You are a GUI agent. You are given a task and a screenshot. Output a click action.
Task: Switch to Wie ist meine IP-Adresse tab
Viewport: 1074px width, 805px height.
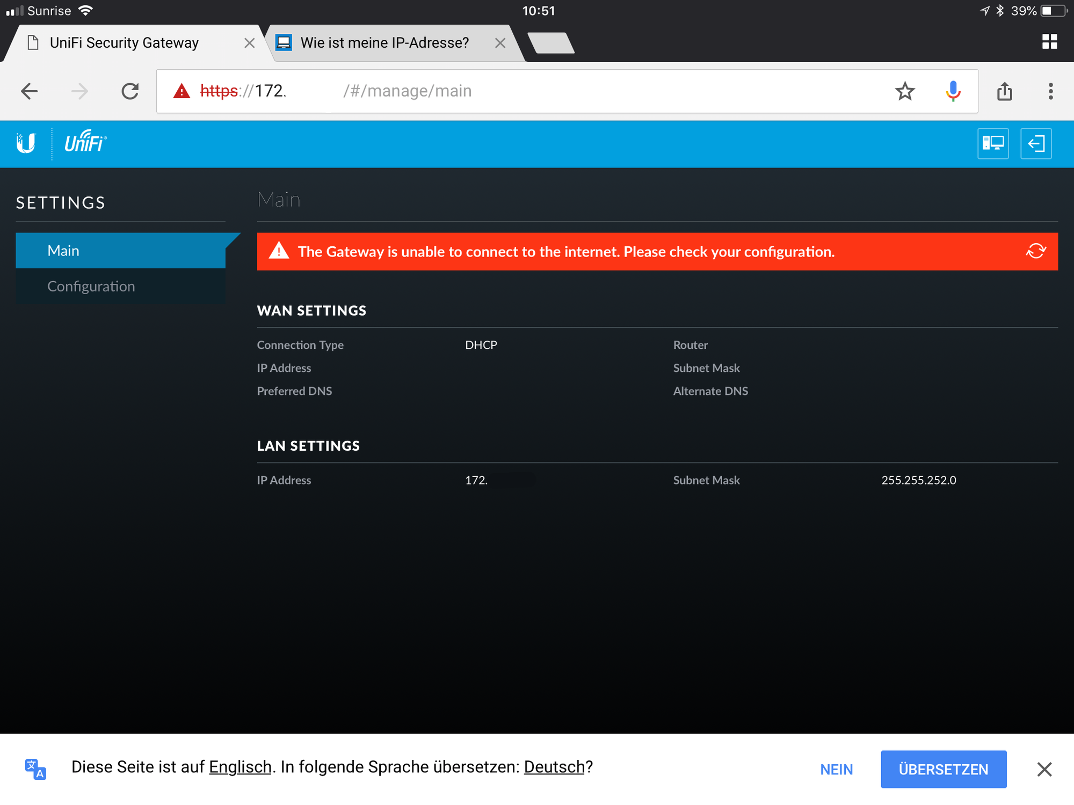384,43
